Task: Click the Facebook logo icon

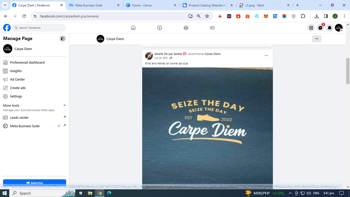Action: pos(7,28)
